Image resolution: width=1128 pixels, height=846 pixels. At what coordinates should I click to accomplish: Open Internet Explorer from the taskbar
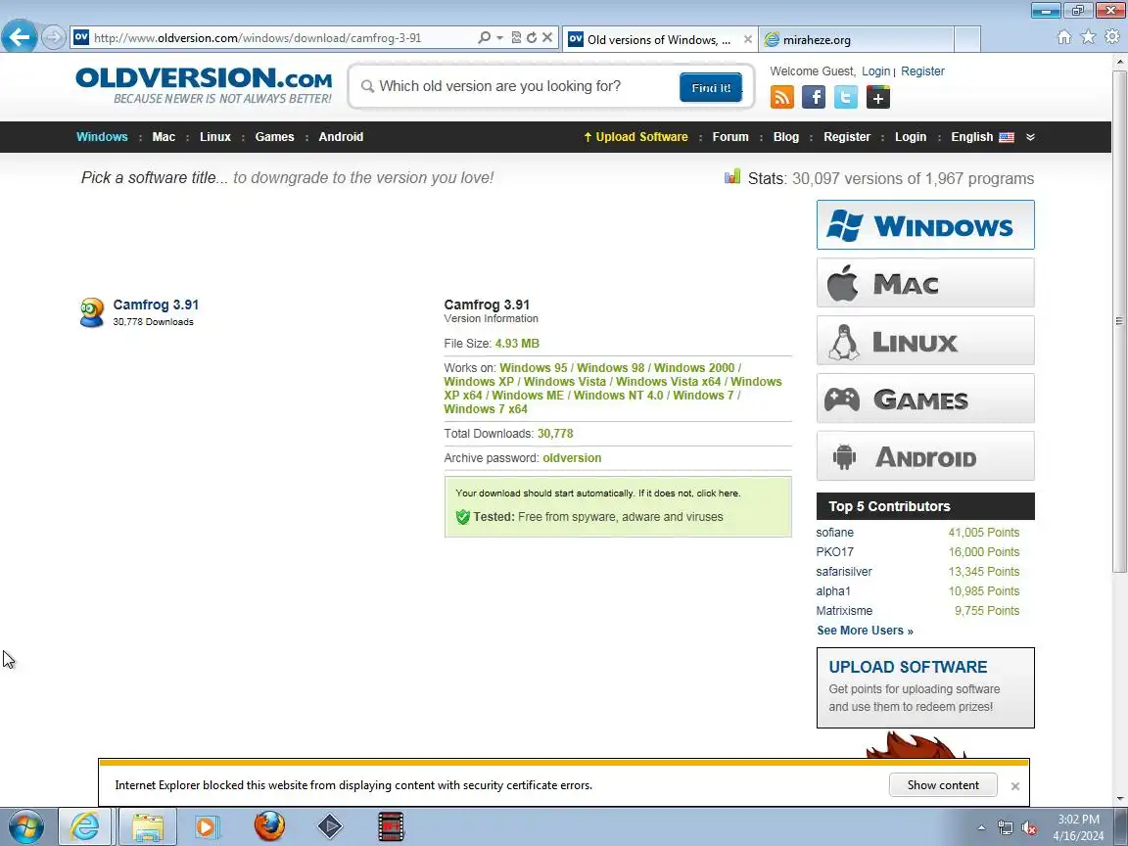[85, 826]
